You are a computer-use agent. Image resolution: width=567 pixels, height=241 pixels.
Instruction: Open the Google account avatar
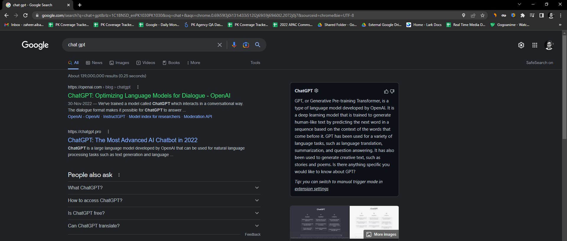(549, 45)
